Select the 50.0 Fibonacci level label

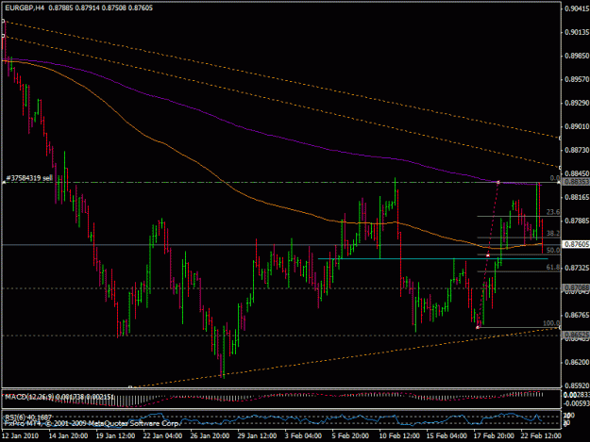pyautogui.click(x=553, y=251)
